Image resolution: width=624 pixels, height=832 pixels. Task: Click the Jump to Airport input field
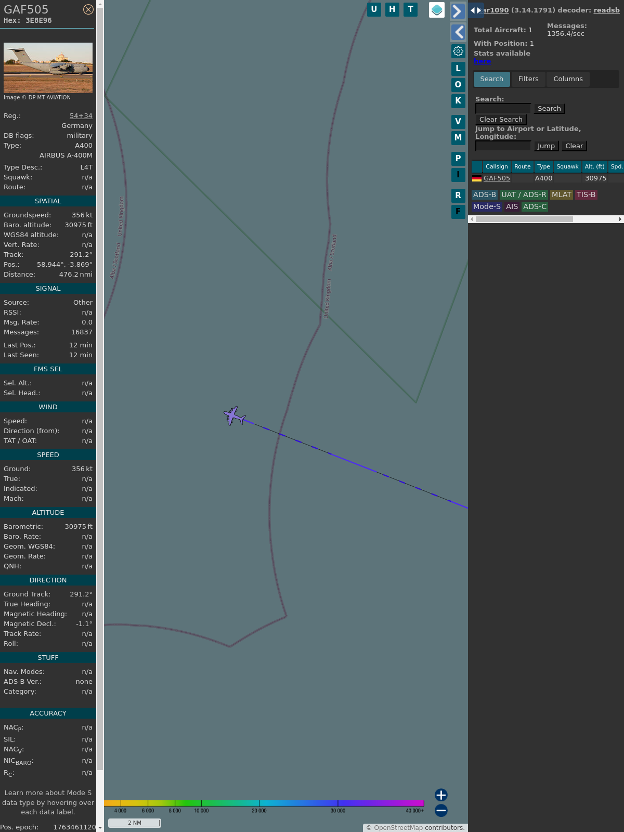pyautogui.click(x=503, y=146)
